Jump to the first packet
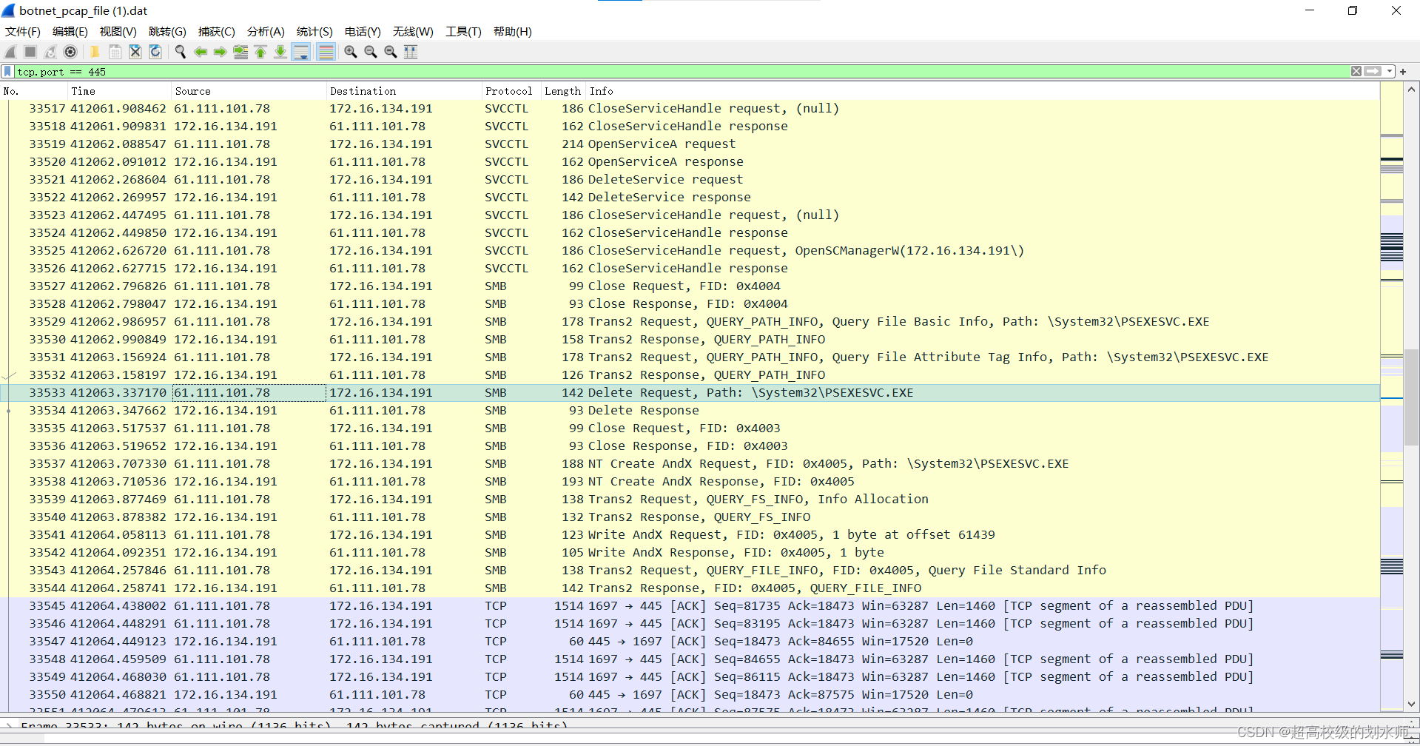1420x746 pixels. point(260,52)
